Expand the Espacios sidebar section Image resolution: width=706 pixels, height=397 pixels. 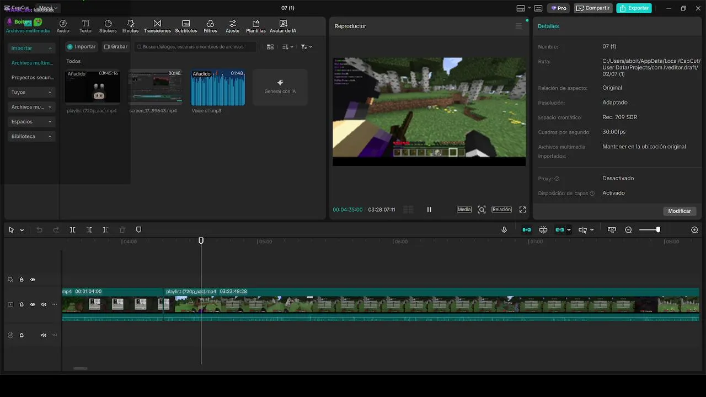tap(31, 121)
